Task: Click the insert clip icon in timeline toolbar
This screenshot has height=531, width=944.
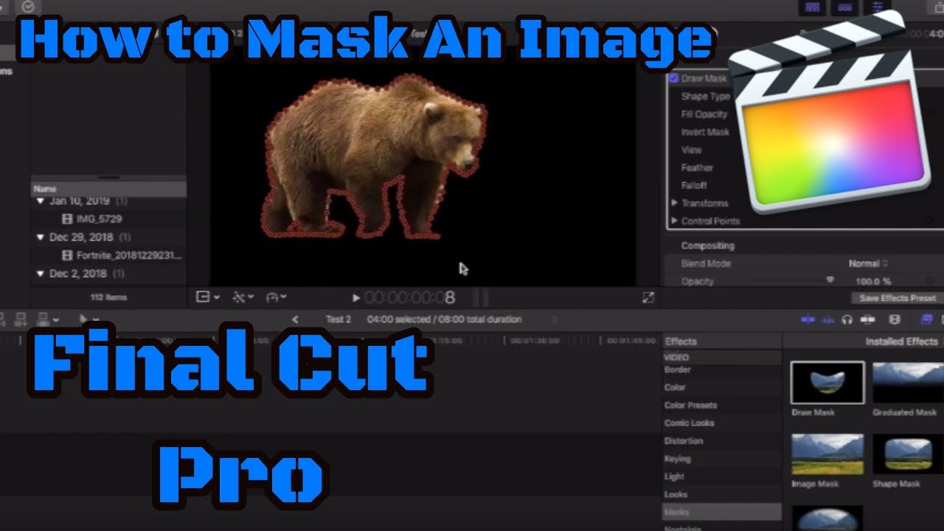Action: (x=21, y=319)
